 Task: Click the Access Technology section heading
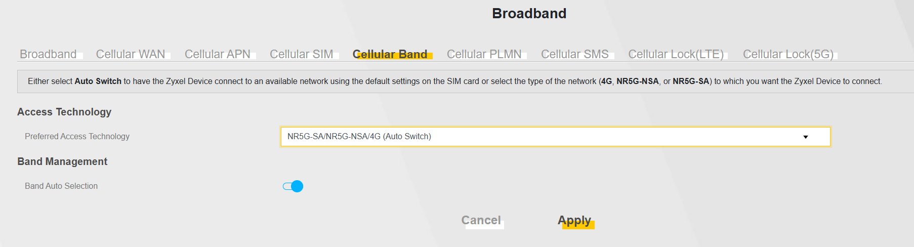pos(64,112)
